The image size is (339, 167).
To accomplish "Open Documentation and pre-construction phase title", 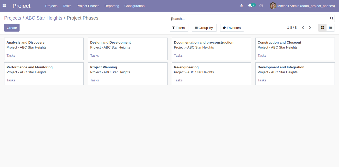I will tap(204, 42).
